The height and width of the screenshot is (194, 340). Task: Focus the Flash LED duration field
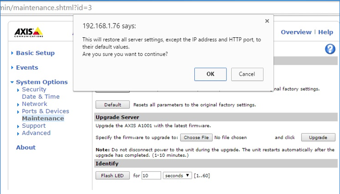[x=151, y=175]
